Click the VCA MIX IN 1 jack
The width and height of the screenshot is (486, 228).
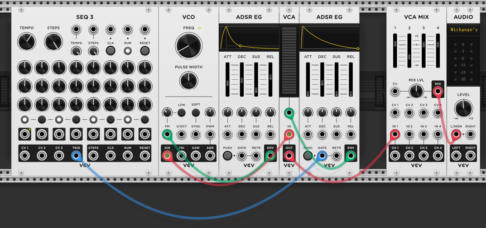click(395, 134)
